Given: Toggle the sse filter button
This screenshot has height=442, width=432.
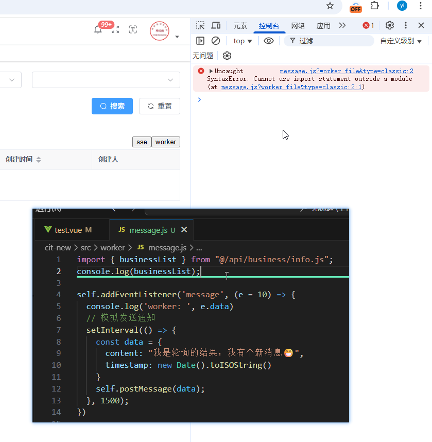Looking at the screenshot, I should coord(142,142).
